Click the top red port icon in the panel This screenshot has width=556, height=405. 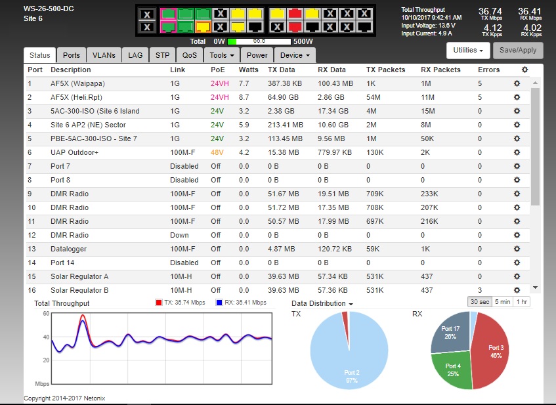pyautogui.click(x=295, y=13)
